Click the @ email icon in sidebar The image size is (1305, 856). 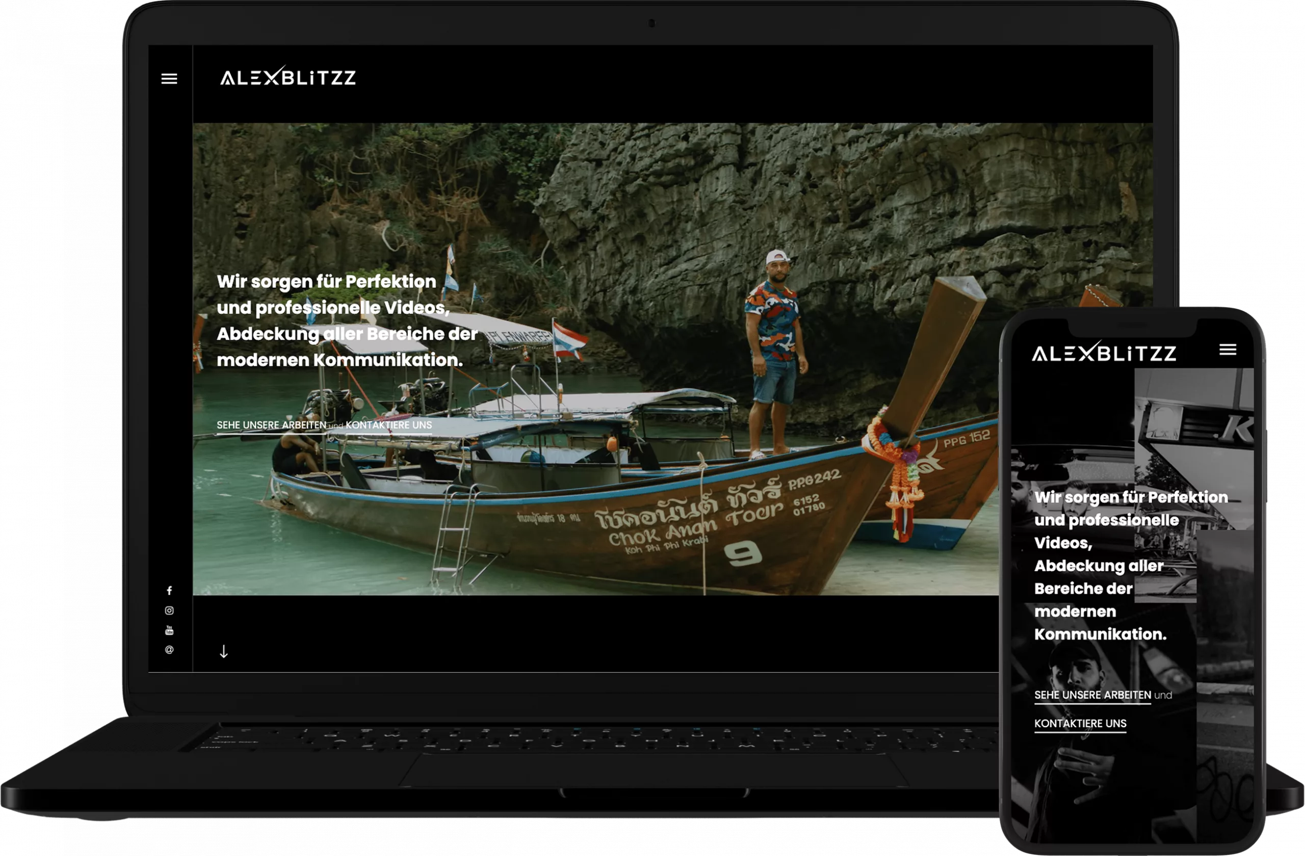169,650
